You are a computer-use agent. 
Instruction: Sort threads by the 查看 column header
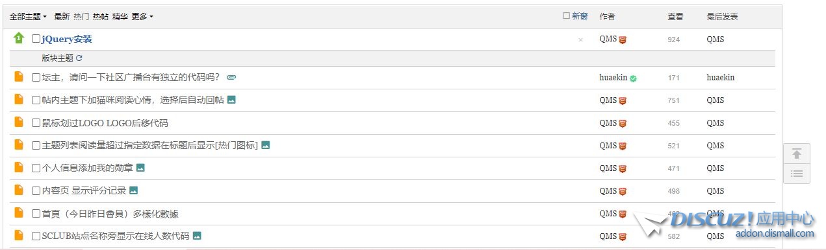pyautogui.click(x=675, y=17)
